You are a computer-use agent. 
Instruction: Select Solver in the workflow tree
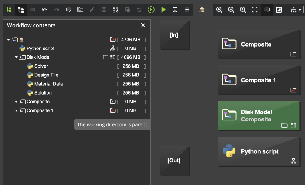[41, 66]
